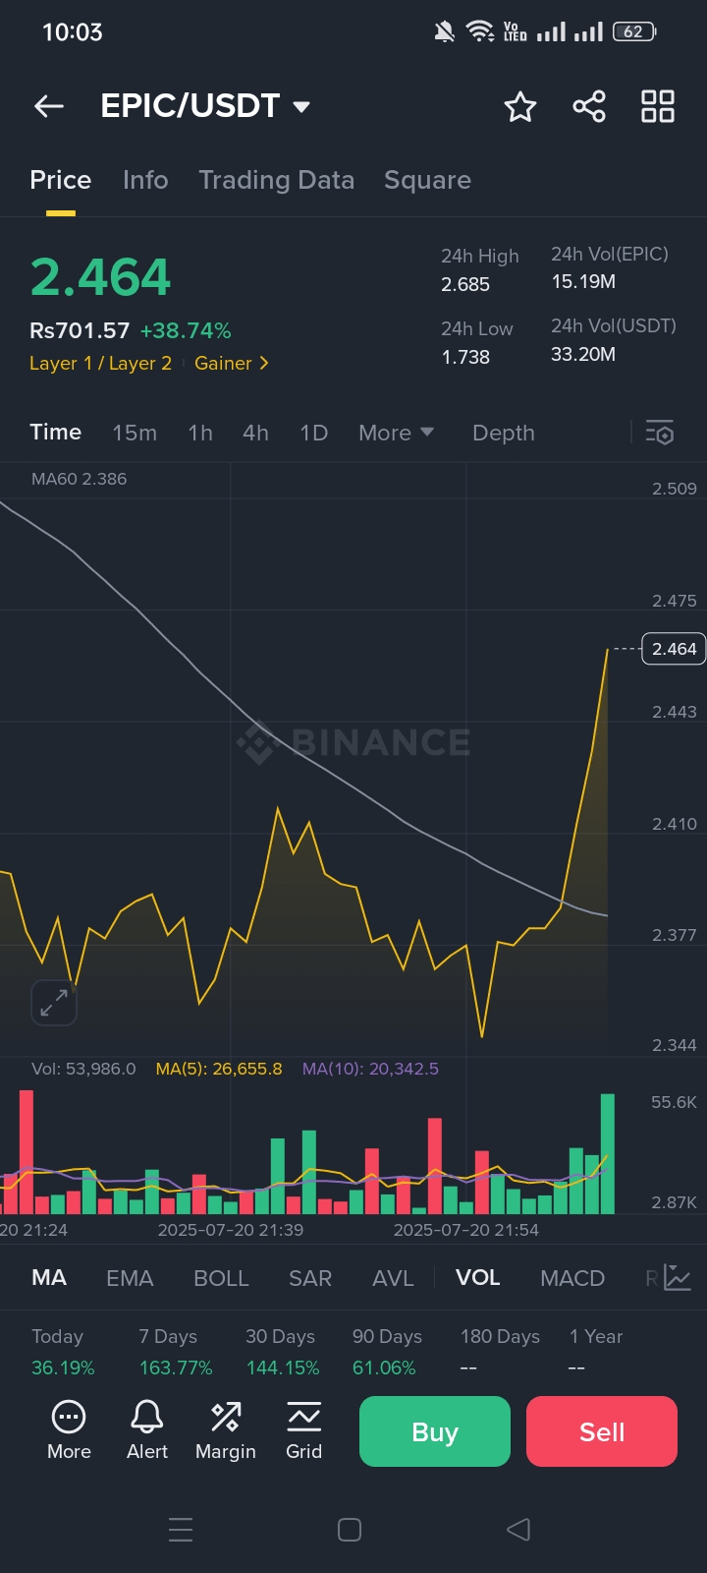The image size is (707, 1573).
Task: Add EPIC/USDT to favorites with star icon
Action: (520, 106)
